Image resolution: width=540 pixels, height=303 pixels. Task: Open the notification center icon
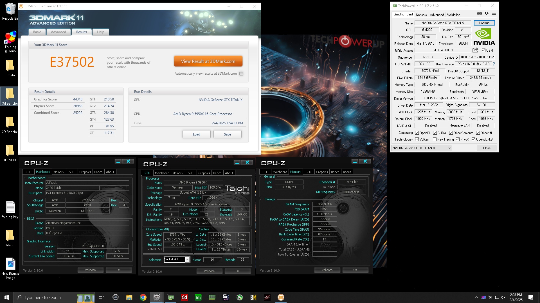[x=531, y=297]
